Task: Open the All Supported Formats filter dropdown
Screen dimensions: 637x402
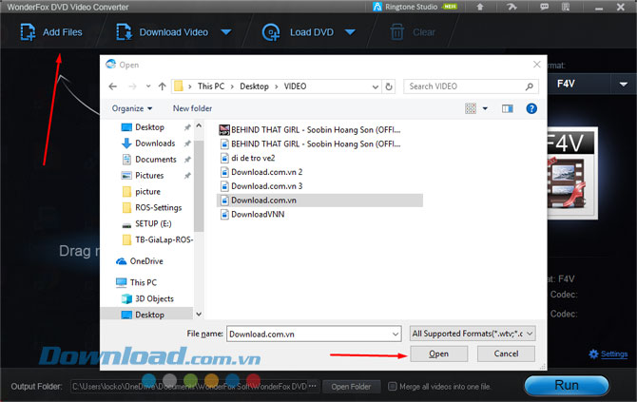Action: (x=473, y=334)
